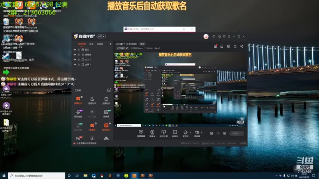This screenshot has height=179, width=319.
Task: Open Windows notification center
Action: click(x=313, y=175)
